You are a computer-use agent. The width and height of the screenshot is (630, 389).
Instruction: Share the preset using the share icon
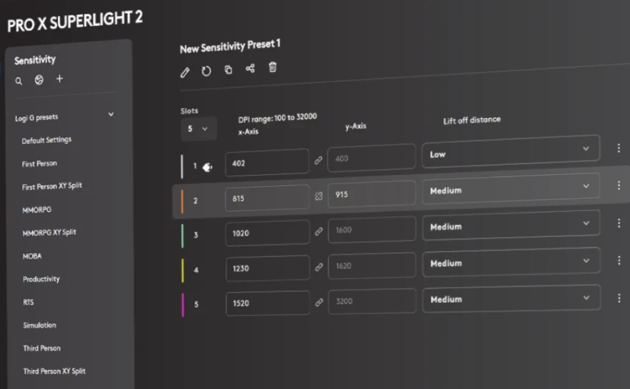coord(250,68)
